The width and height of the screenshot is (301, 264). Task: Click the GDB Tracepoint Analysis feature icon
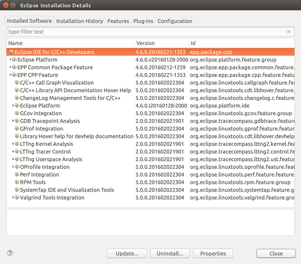pyautogui.click(x=17, y=121)
